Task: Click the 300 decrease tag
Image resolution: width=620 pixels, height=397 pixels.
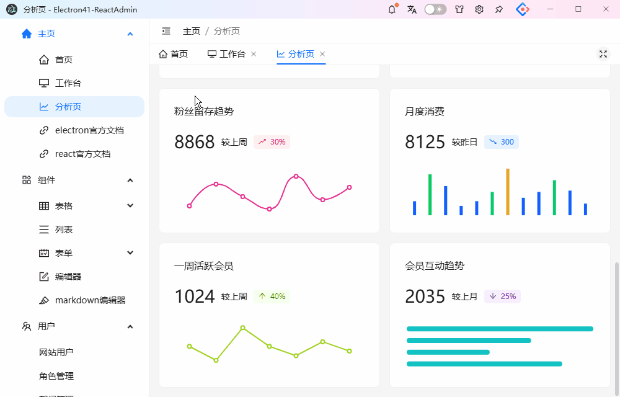Action: coord(502,142)
